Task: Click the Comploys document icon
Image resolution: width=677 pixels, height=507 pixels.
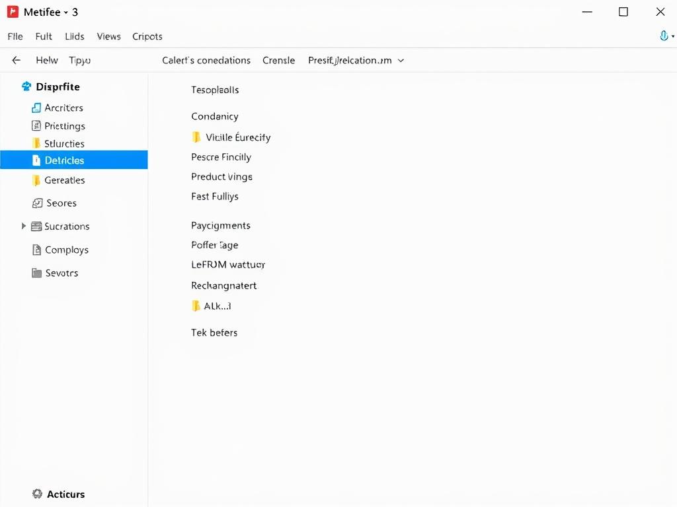Action: 37,250
